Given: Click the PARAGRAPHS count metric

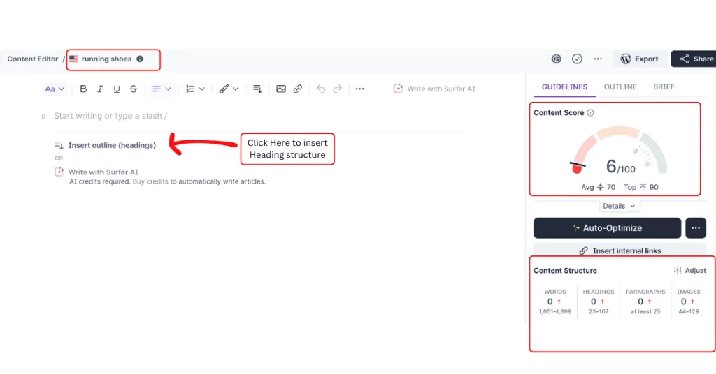Looking at the screenshot, I should (645, 301).
